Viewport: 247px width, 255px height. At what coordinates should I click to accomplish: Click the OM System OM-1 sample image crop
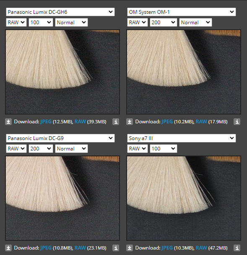click(x=184, y=72)
